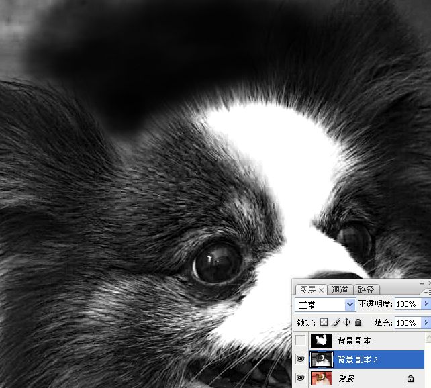Select the 背景 layer name
The height and width of the screenshot is (388, 431).
pos(346,379)
